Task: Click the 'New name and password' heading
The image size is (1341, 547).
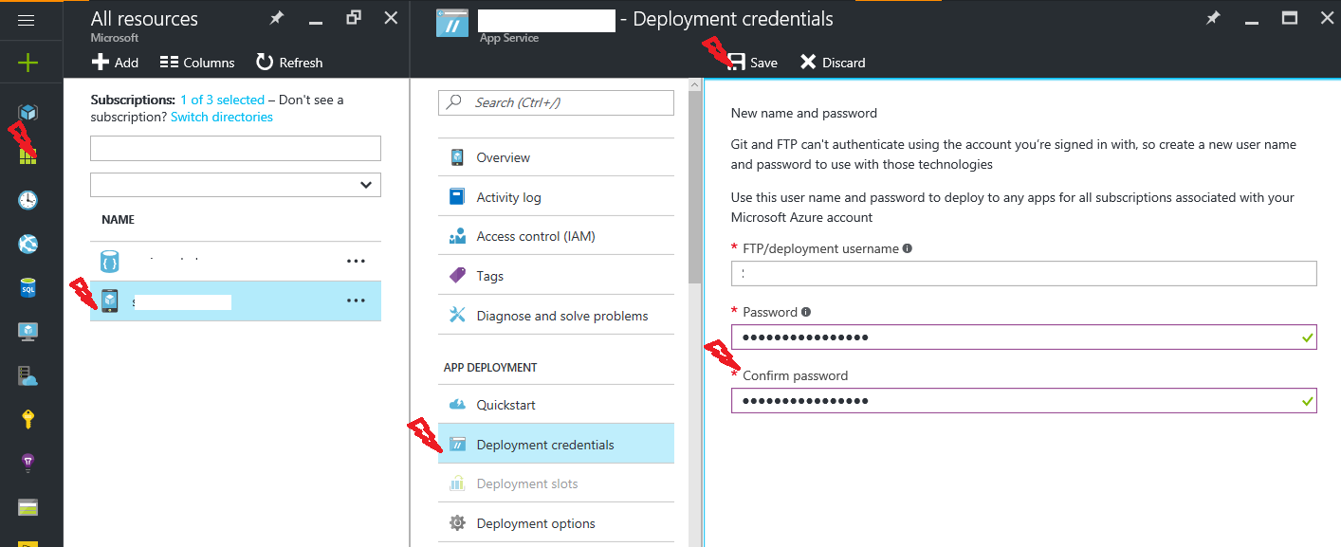Action: click(804, 113)
